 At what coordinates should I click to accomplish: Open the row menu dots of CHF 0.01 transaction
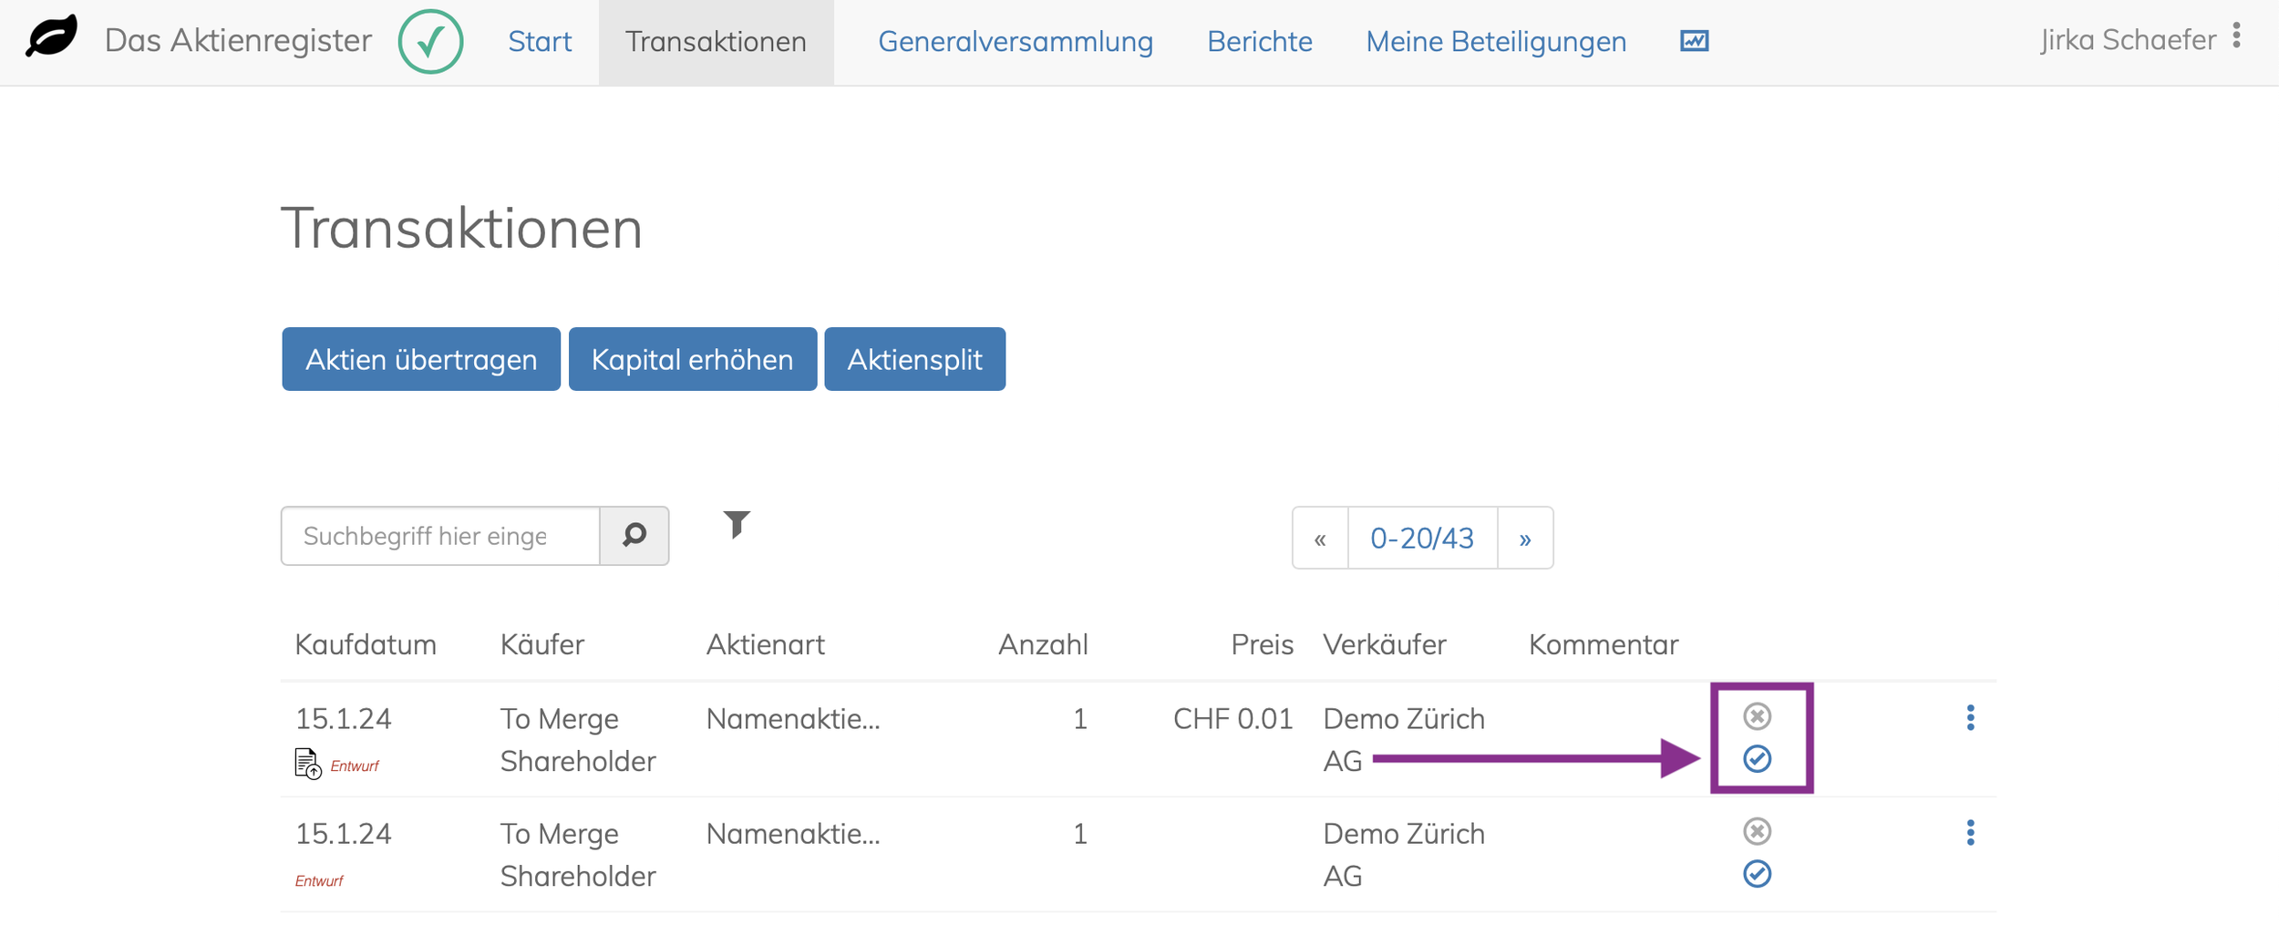coord(1970,718)
